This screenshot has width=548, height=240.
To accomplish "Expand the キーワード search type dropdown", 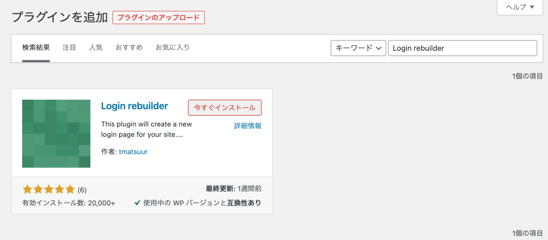I will coord(358,48).
